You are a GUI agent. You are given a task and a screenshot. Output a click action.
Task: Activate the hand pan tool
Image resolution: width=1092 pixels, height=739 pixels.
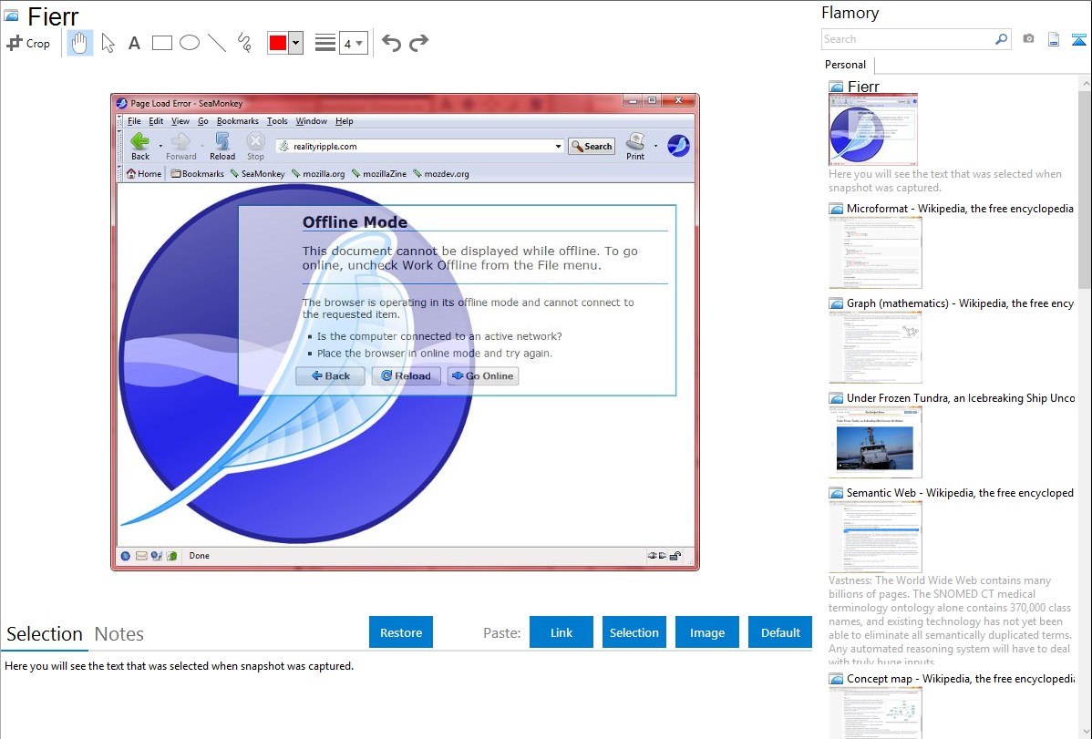pyautogui.click(x=79, y=43)
